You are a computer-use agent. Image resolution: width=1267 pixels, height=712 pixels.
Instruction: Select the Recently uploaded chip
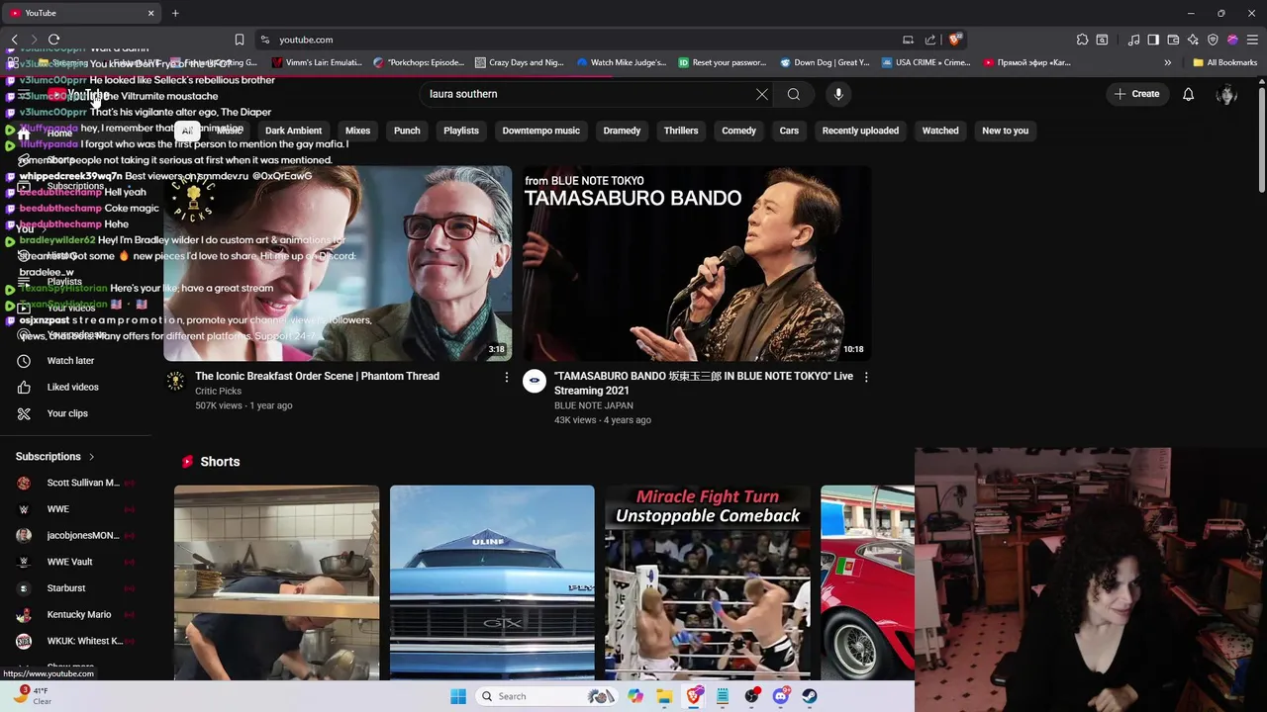[860, 131]
